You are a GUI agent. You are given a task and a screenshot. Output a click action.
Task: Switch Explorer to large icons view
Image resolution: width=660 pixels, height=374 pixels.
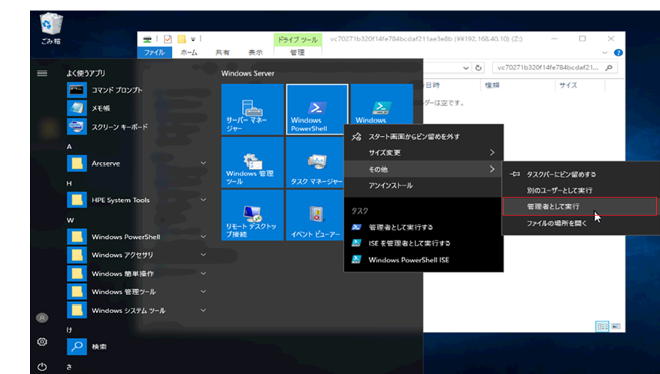[x=616, y=326]
